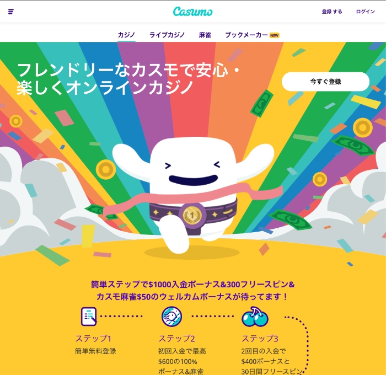Open the 麻雀 tab
Viewport: 386px width, 375px height.
tap(205, 35)
